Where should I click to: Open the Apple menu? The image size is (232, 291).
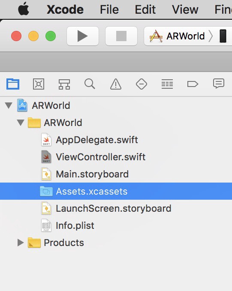point(24,9)
